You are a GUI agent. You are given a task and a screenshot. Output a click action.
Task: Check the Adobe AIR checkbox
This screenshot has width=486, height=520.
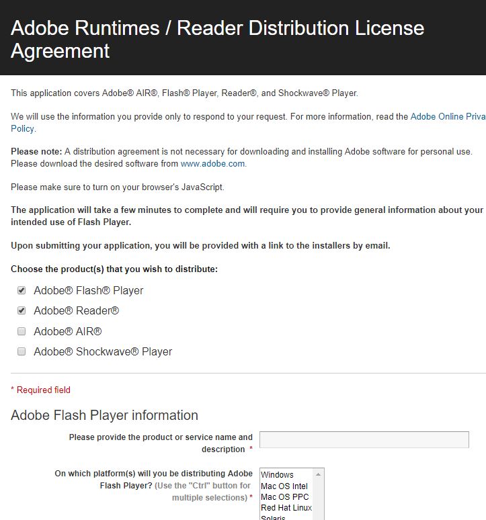pos(22,331)
